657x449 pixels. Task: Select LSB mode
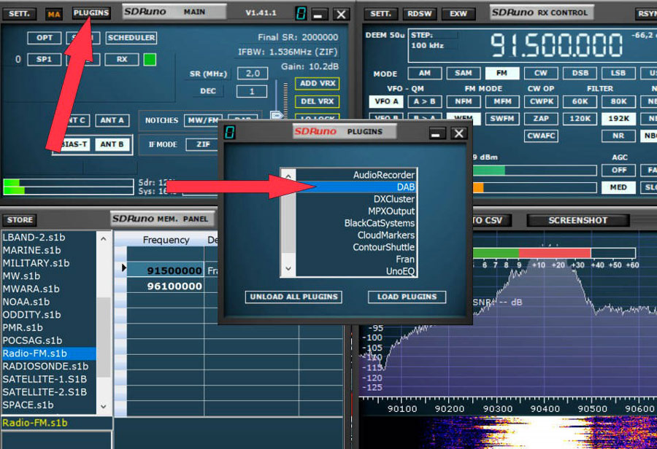(x=618, y=73)
